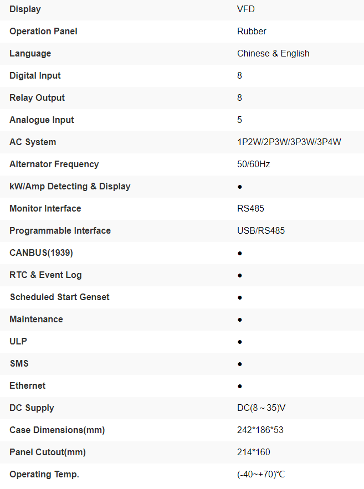
Task: Click the kW/Amp Detecting & Display bullet dot
Action: [x=240, y=187]
